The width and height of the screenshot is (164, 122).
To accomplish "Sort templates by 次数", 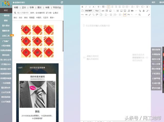I will [49, 13].
